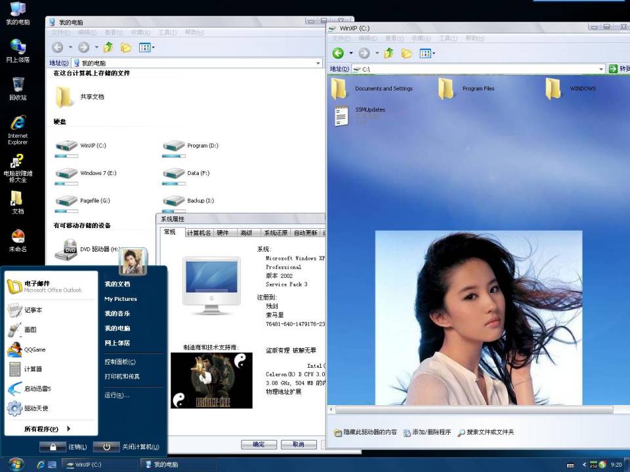Open Back history dropdown in 我的电脑 window
Viewport: 630px width, 472px height.
70,47
